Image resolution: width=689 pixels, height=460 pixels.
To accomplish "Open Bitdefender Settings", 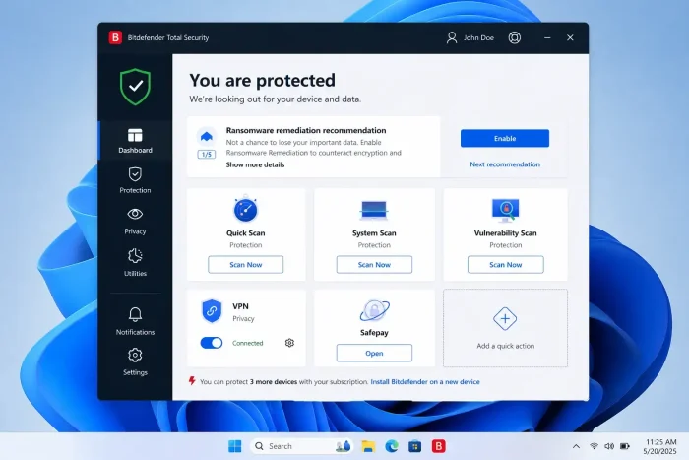I will pyautogui.click(x=135, y=361).
